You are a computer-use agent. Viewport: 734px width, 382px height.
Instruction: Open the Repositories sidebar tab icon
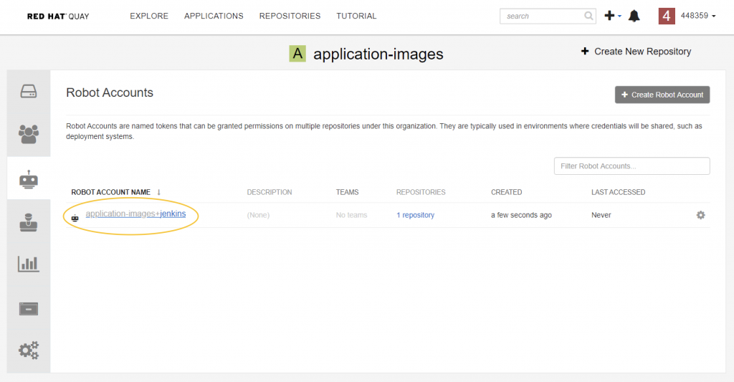tap(29, 91)
